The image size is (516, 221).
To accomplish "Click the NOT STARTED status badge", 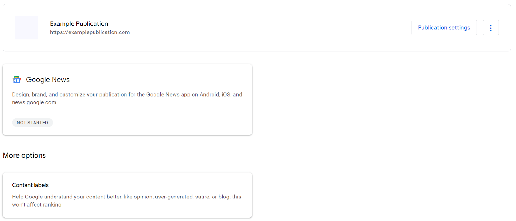I will coord(32,123).
